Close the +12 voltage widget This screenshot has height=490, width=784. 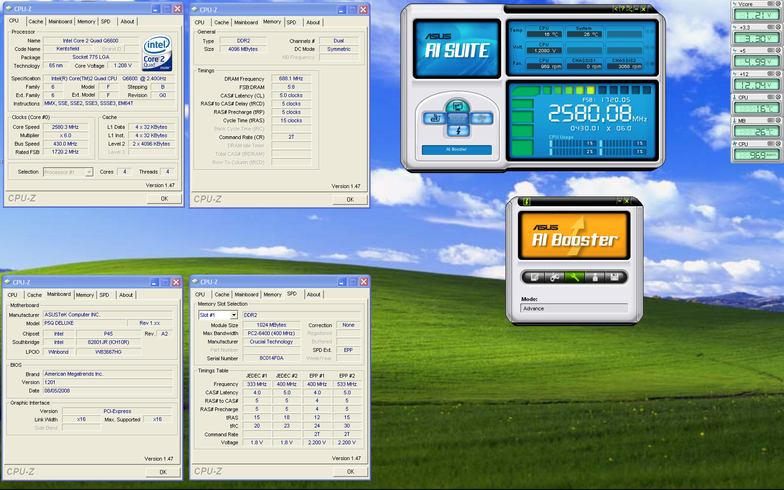[778, 74]
